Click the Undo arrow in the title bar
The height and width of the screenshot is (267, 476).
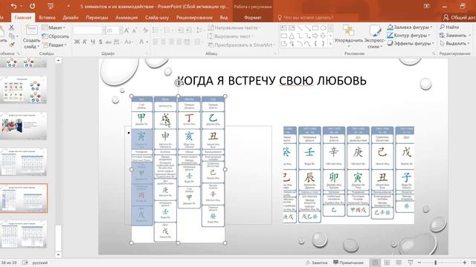tap(13, 6)
